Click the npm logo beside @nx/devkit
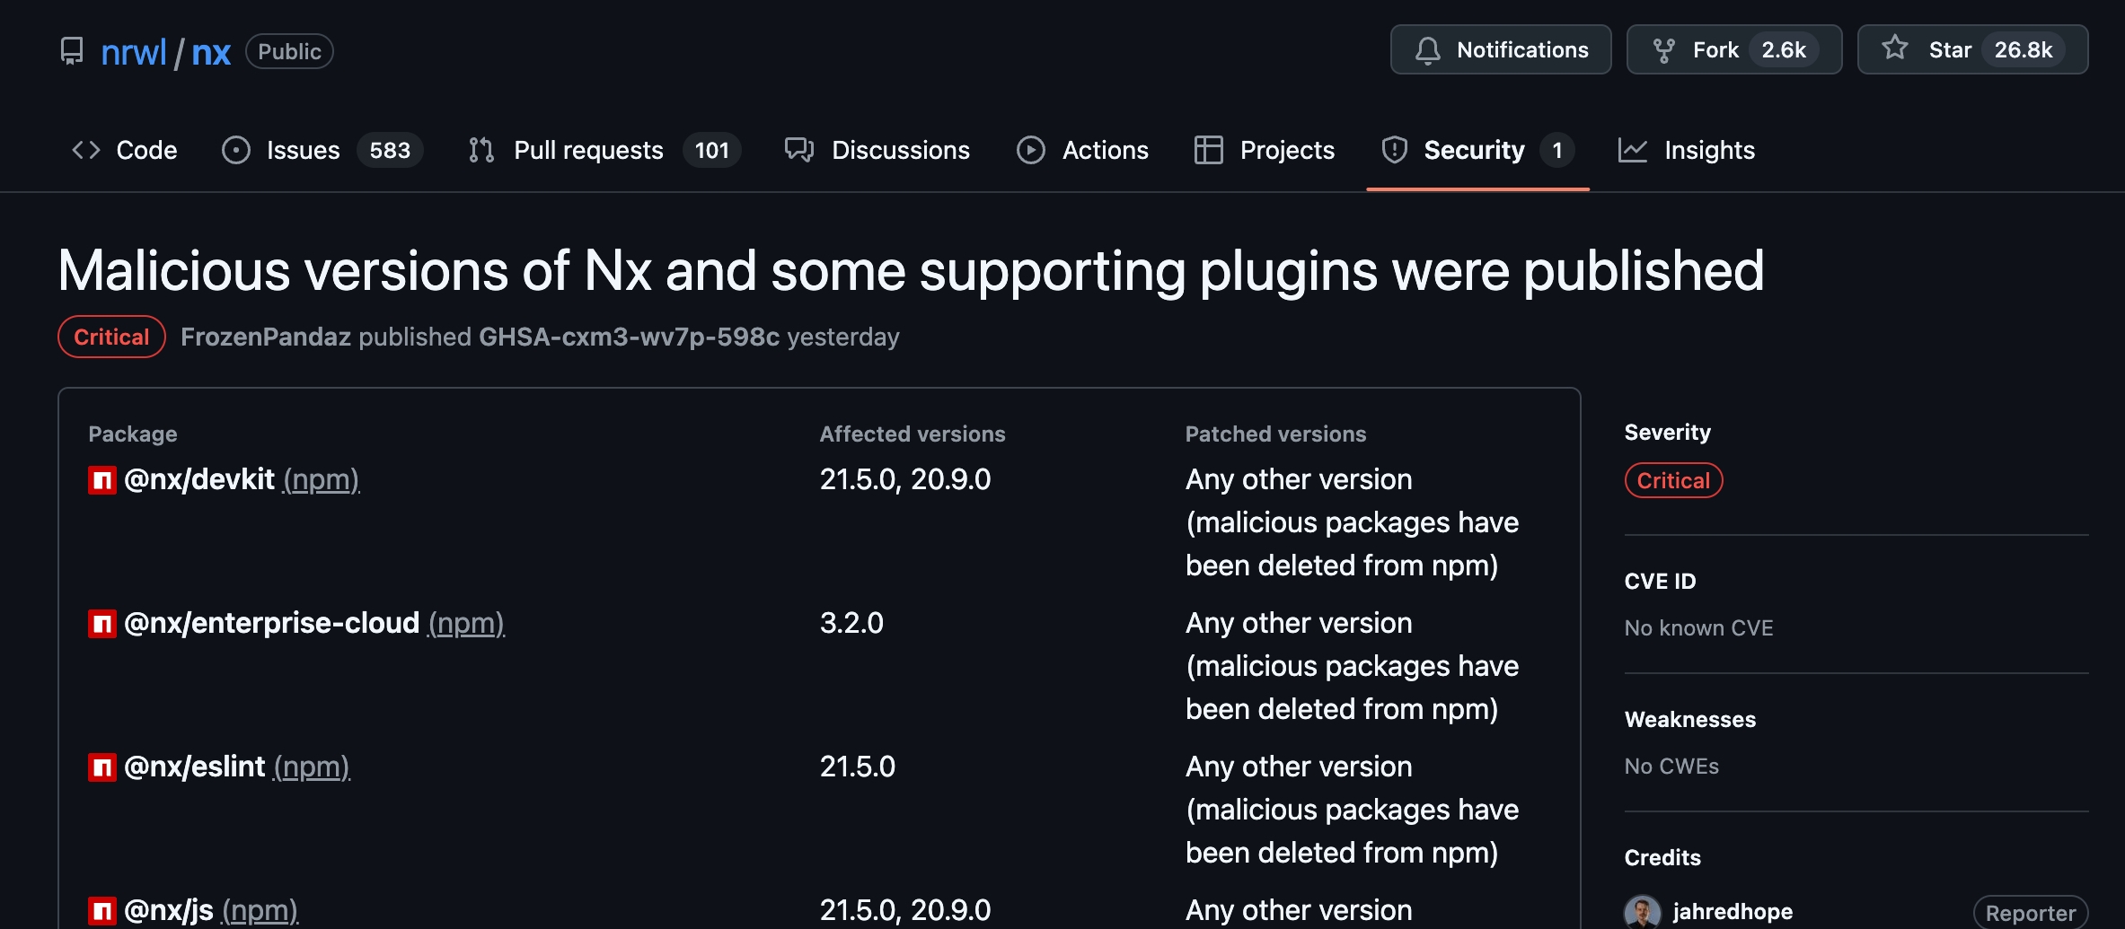The image size is (2125, 929). coord(102,480)
